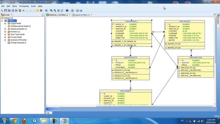Image resolution: width=220 pixels, height=124 pixels.
Task: Expand the Business Information node
Action: pos(5,40)
